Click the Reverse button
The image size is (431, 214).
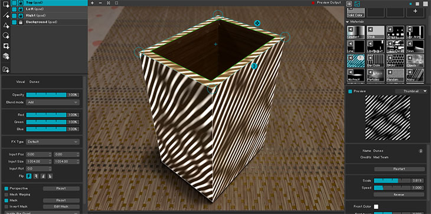pyautogui.click(x=399, y=195)
